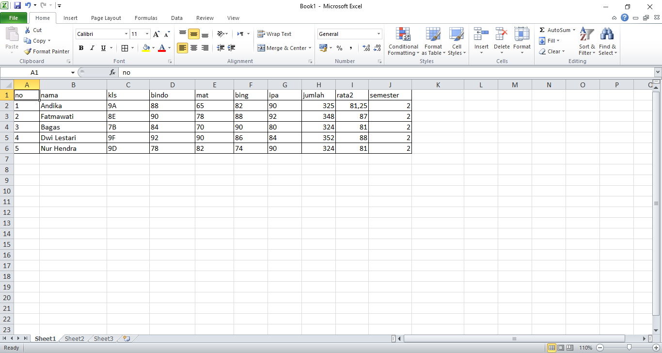Image resolution: width=662 pixels, height=353 pixels.
Task: Expand the Number Format combo box
Action: 378,33
